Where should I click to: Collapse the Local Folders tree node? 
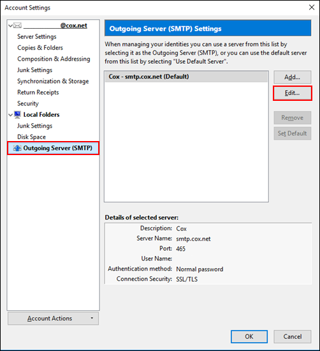[10, 115]
